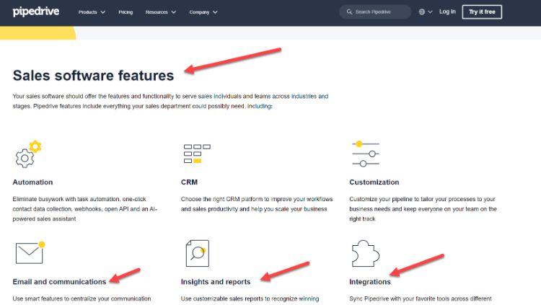Click the email envelope icon

point(30,252)
